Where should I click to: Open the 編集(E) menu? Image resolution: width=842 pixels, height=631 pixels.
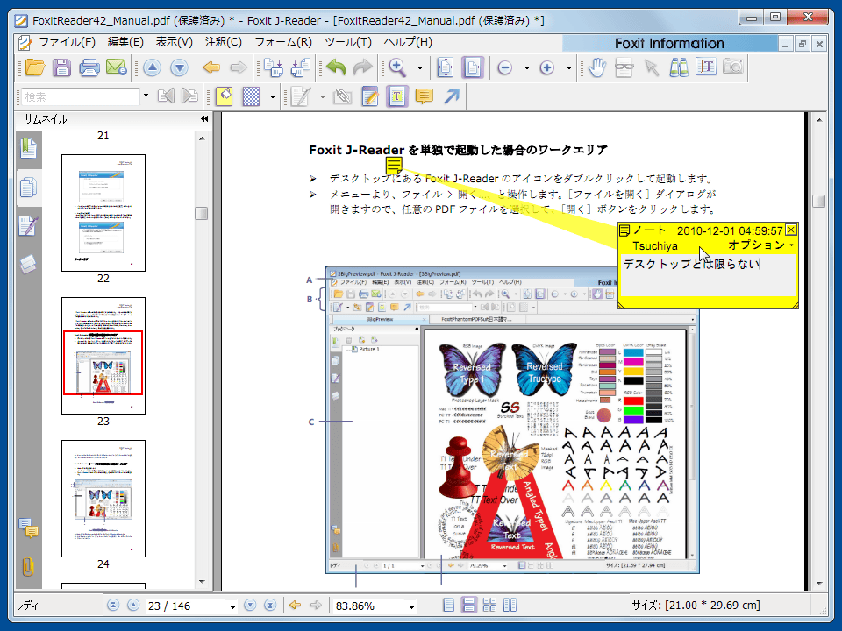coord(125,42)
